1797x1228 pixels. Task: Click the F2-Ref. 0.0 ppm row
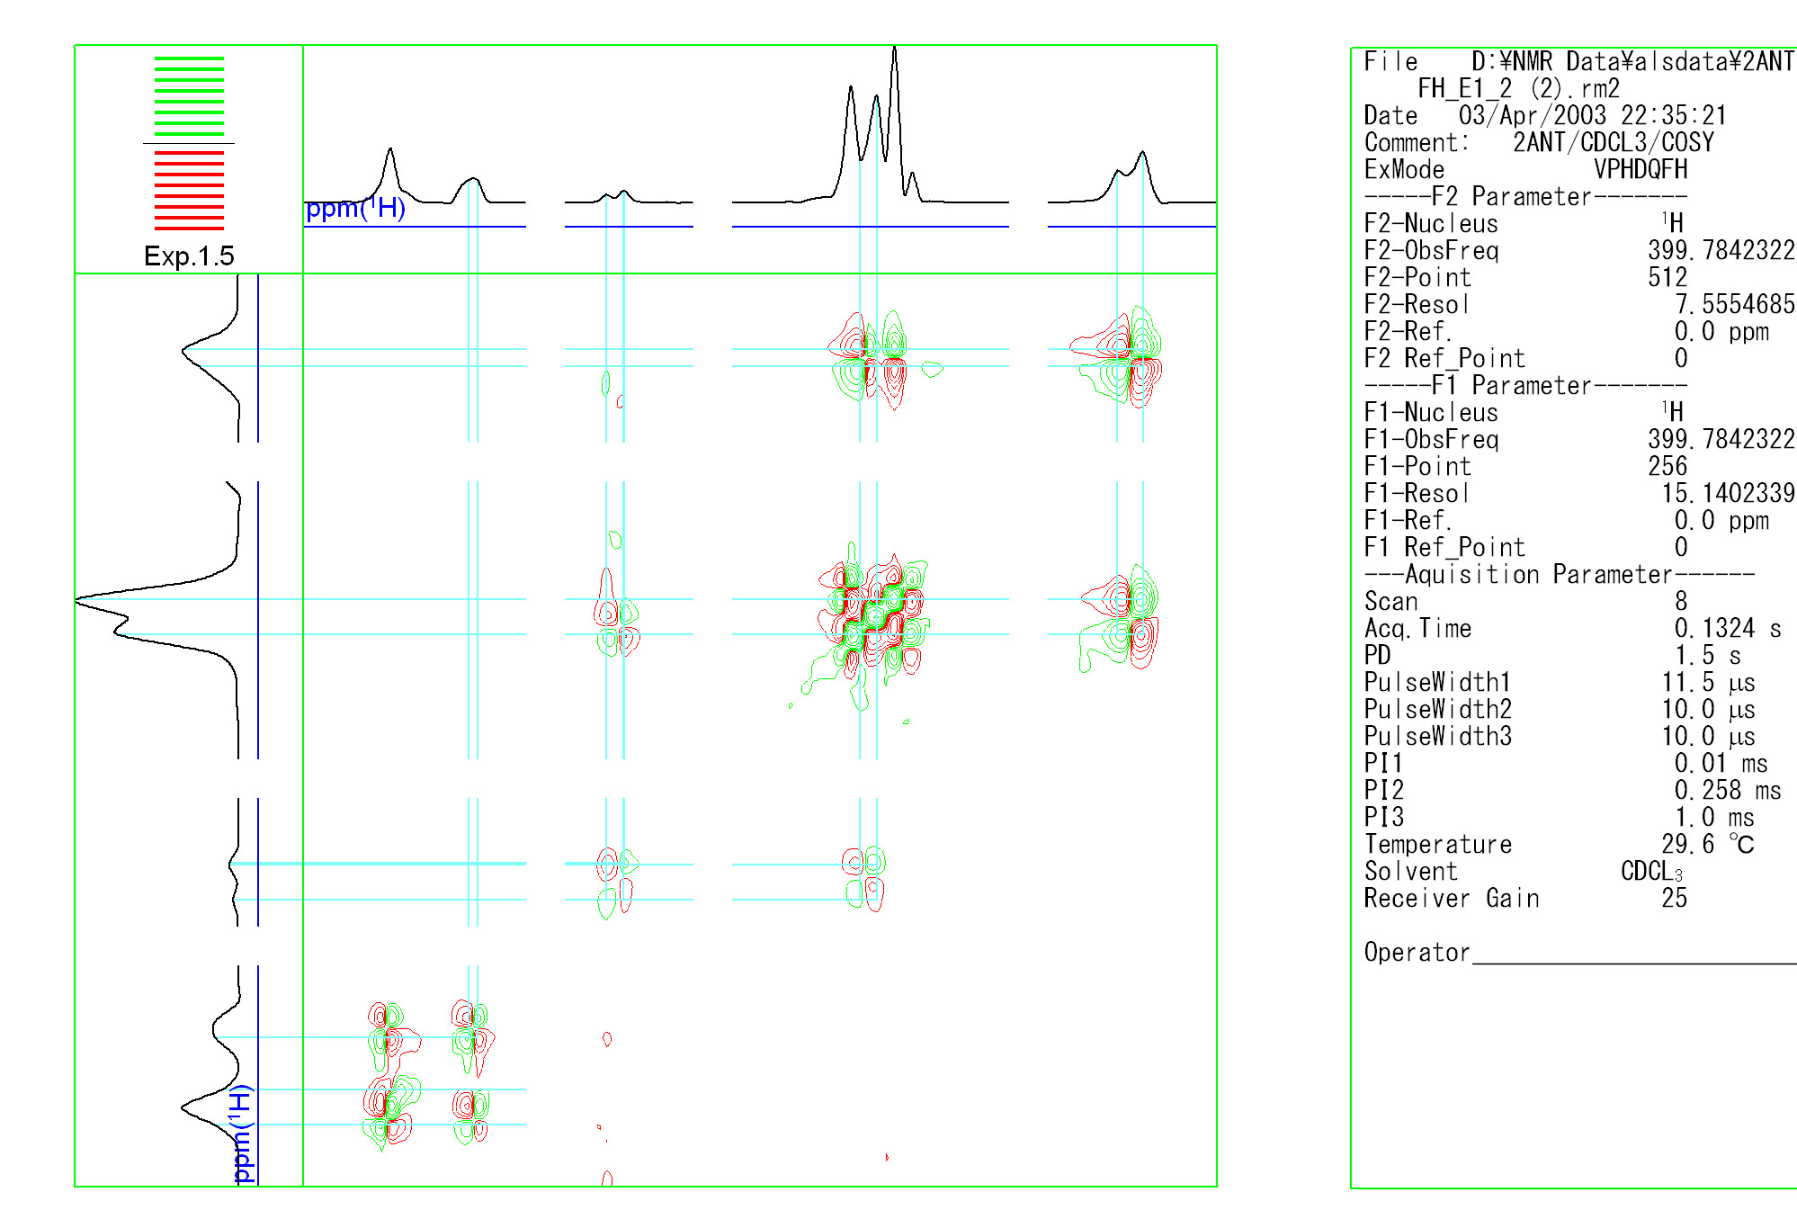pyautogui.click(x=1566, y=331)
